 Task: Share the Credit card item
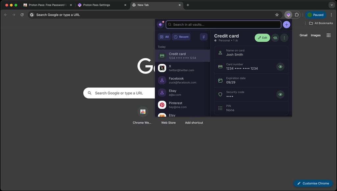click(275, 38)
